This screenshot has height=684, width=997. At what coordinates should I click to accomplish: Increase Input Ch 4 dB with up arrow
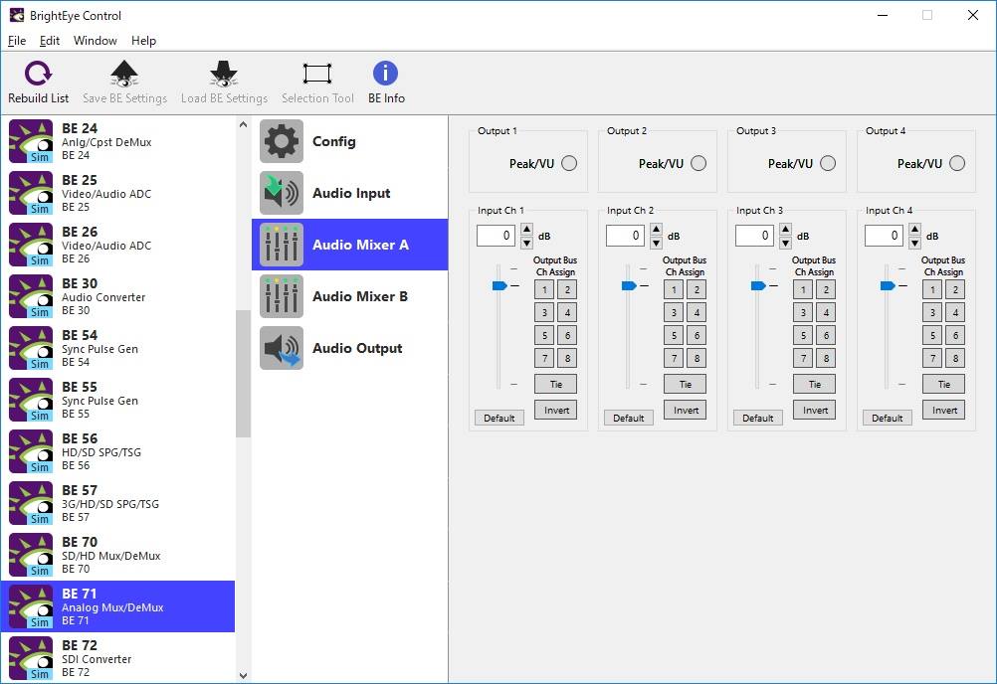point(915,230)
